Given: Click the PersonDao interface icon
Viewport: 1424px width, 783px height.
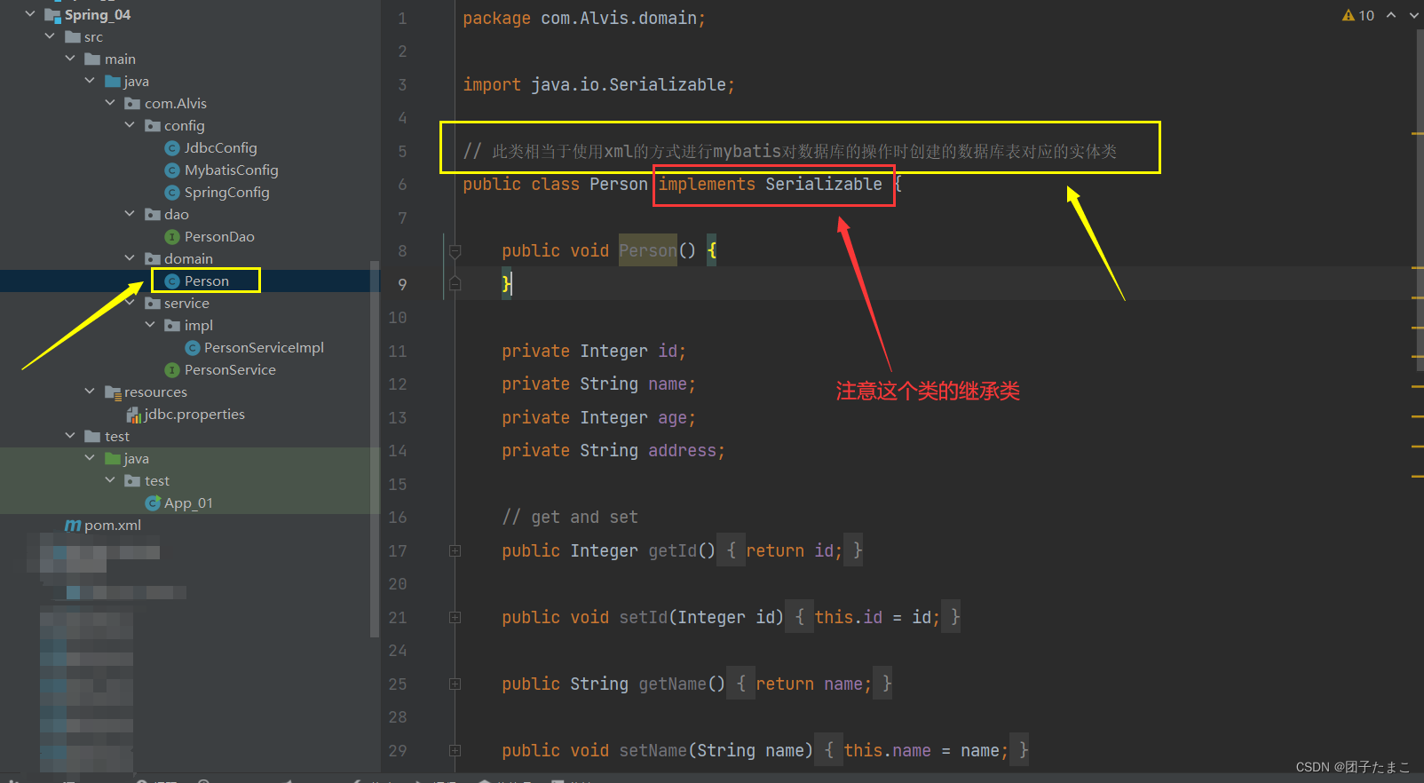Looking at the screenshot, I should (x=172, y=237).
